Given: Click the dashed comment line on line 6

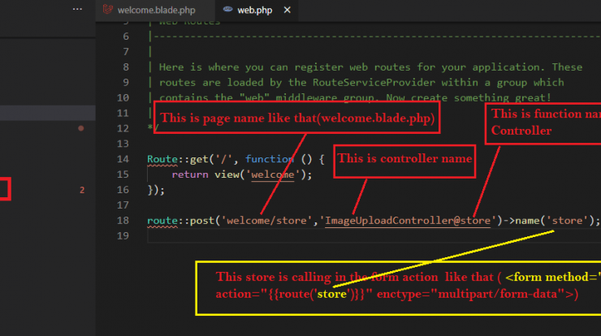Looking at the screenshot, I should point(375,37).
